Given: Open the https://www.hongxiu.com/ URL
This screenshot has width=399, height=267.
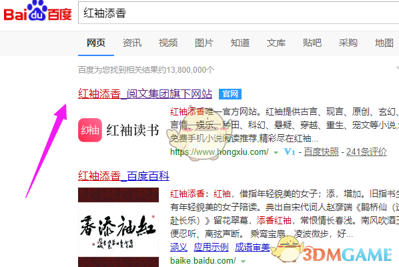Looking at the screenshot, I should coord(220,152).
